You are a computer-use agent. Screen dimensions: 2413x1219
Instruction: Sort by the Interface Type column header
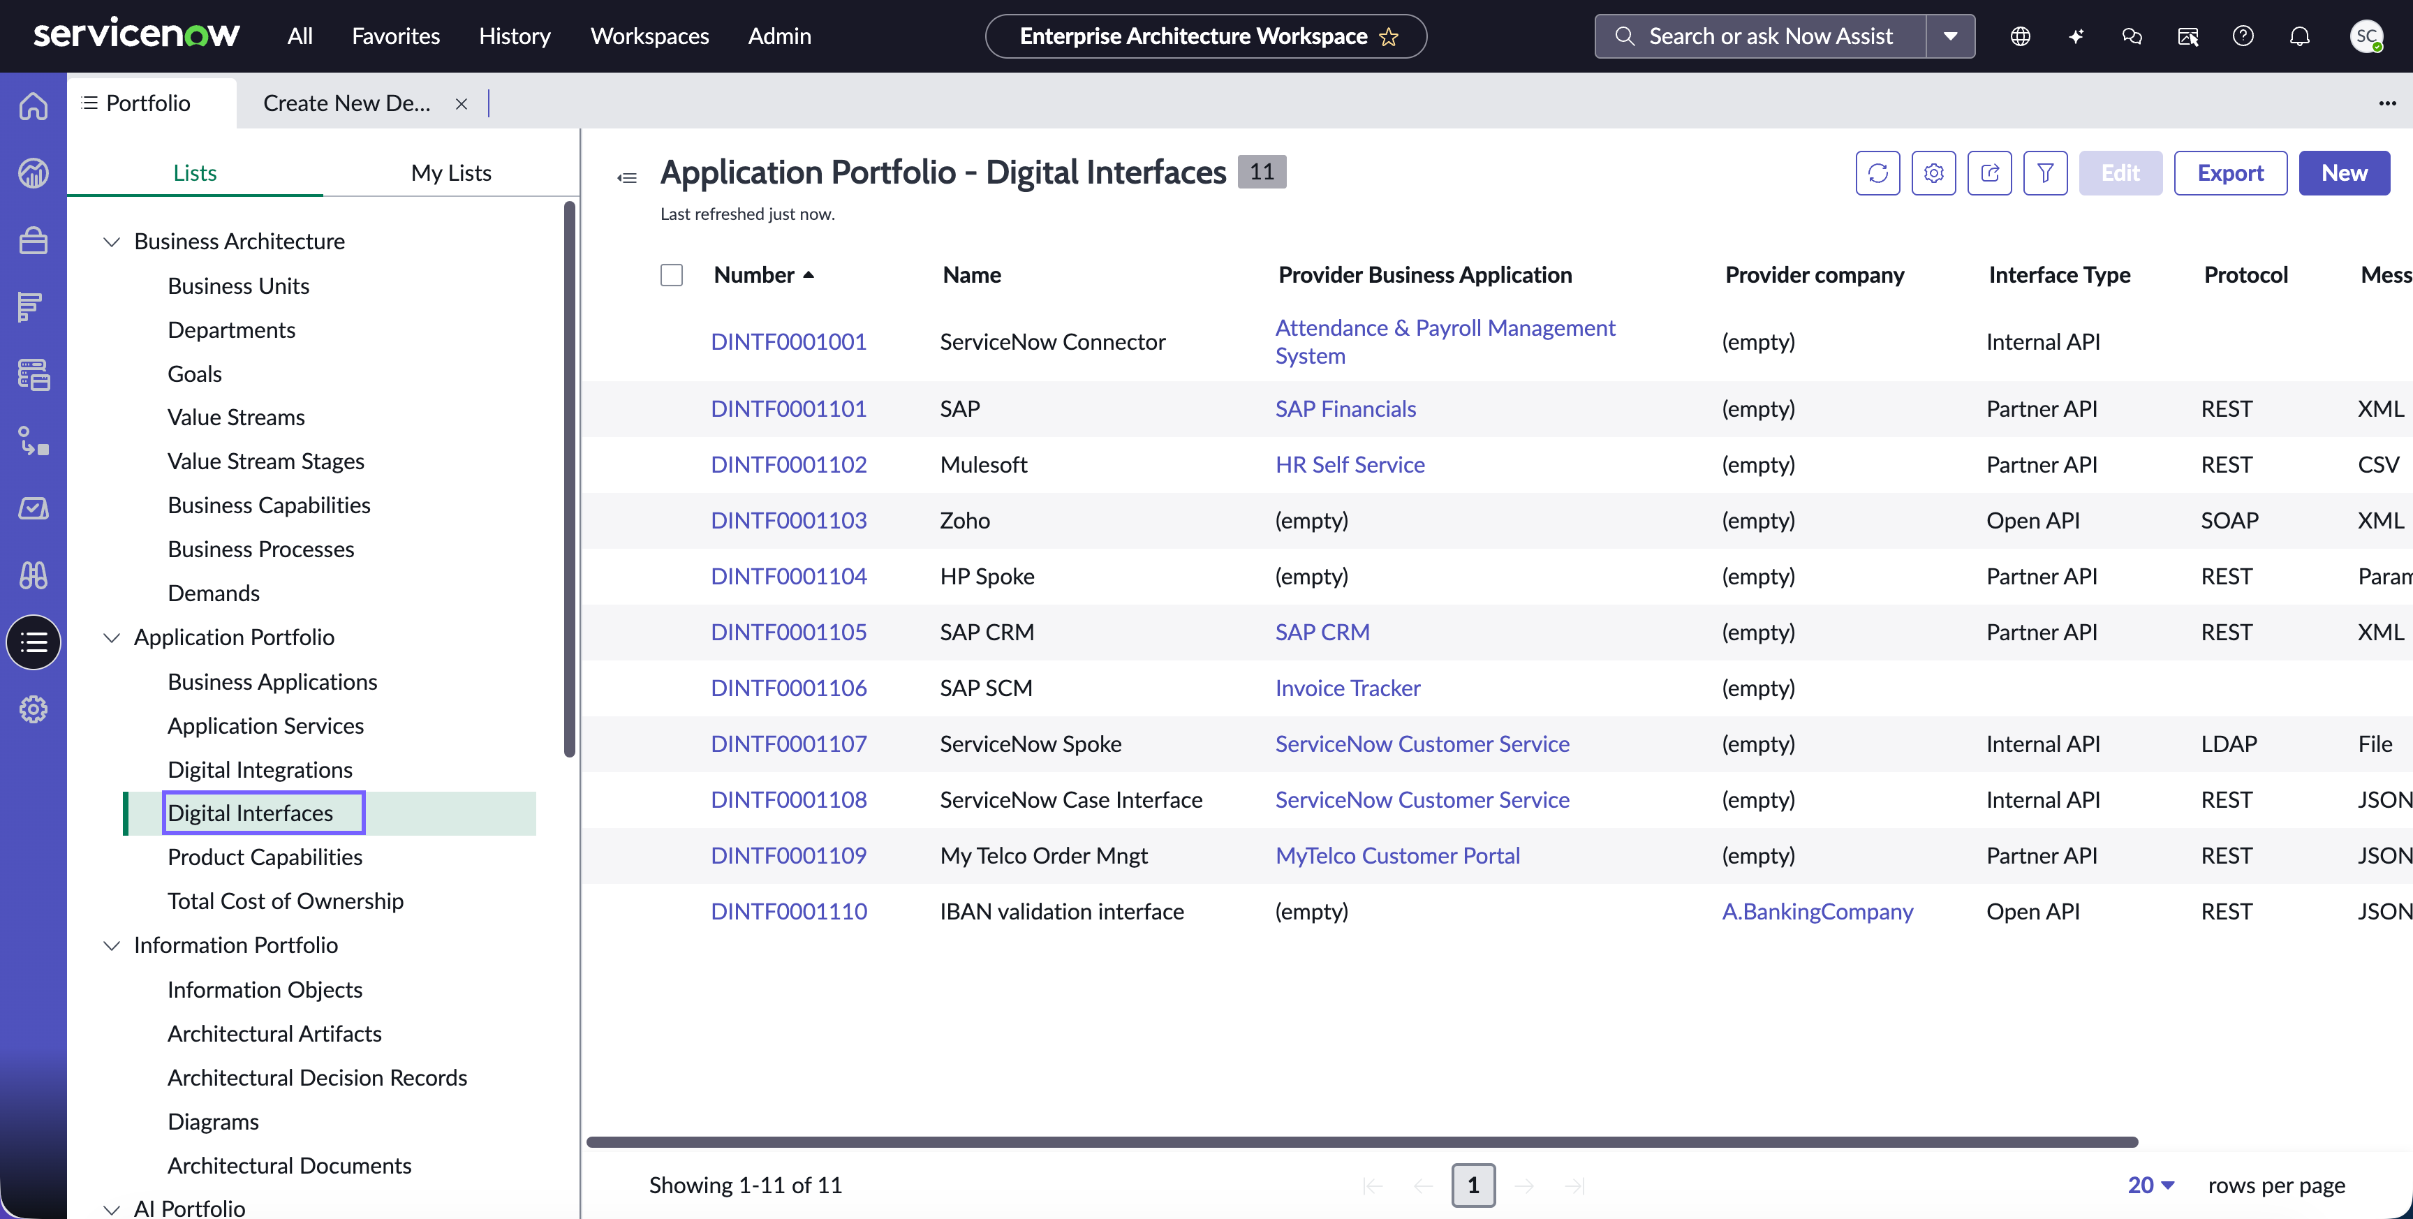coord(2059,274)
